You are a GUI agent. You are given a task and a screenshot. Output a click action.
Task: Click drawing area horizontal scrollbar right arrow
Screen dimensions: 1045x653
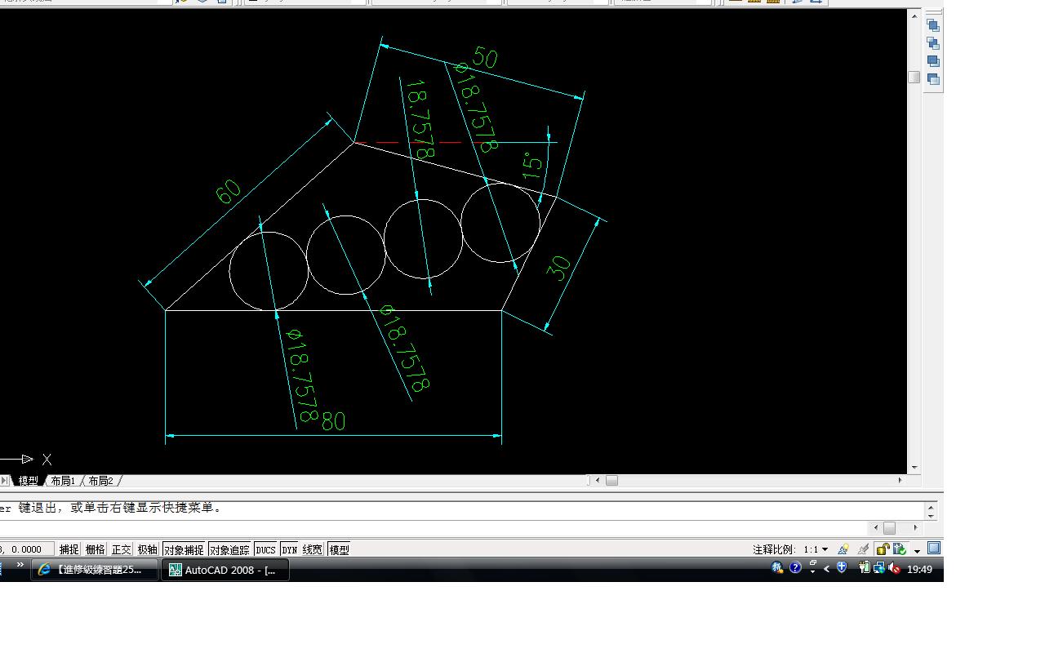coord(900,480)
